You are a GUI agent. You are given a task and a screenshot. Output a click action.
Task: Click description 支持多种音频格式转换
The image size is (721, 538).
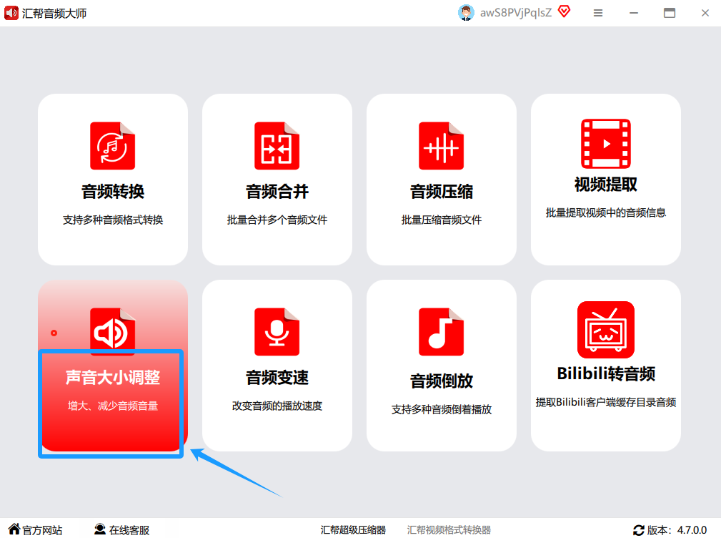(113, 220)
